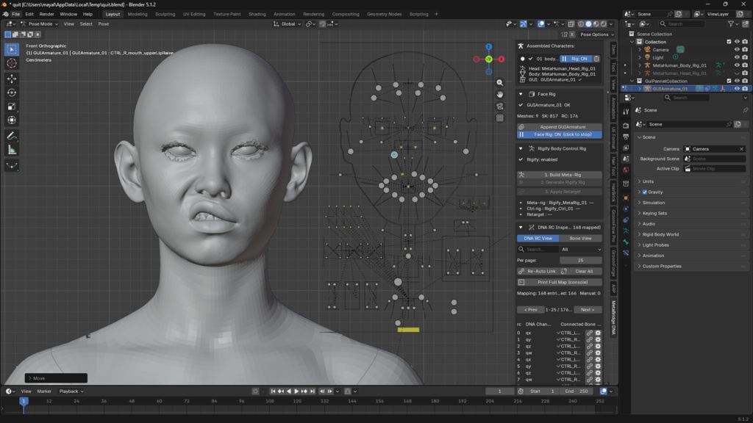Jump to the start frame of playback
753x423 pixels.
pyautogui.click(x=273, y=391)
